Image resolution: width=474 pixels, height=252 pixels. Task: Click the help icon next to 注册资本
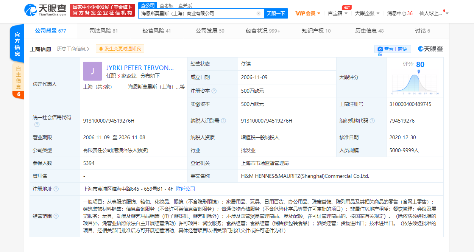[x=214, y=91]
